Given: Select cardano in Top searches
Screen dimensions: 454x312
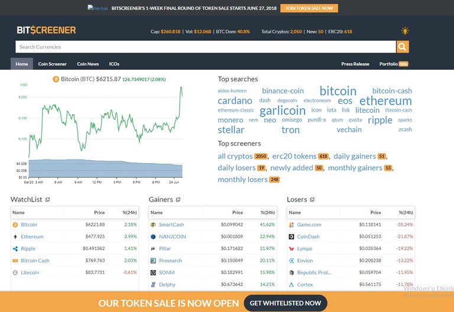Looking at the screenshot, I should 235,100.
